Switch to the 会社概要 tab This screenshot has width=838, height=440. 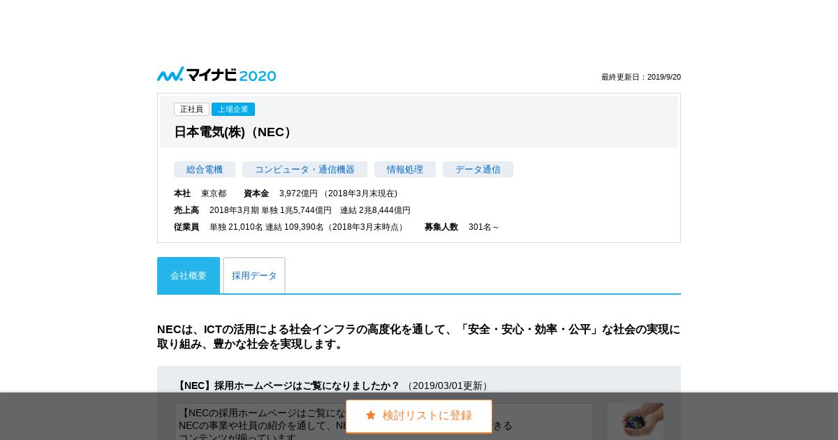(189, 275)
